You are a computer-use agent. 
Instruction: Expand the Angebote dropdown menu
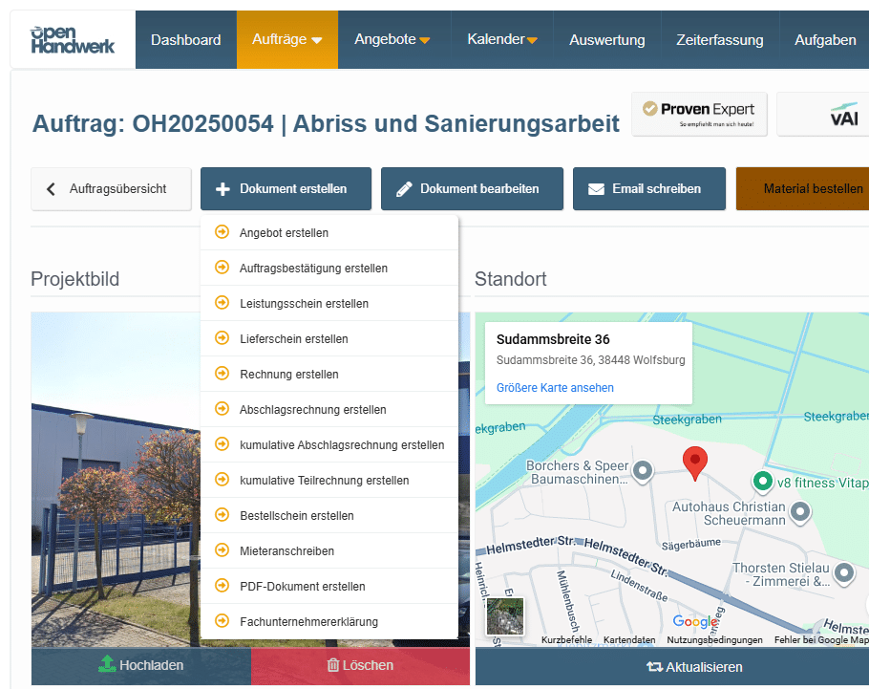coord(392,40)
